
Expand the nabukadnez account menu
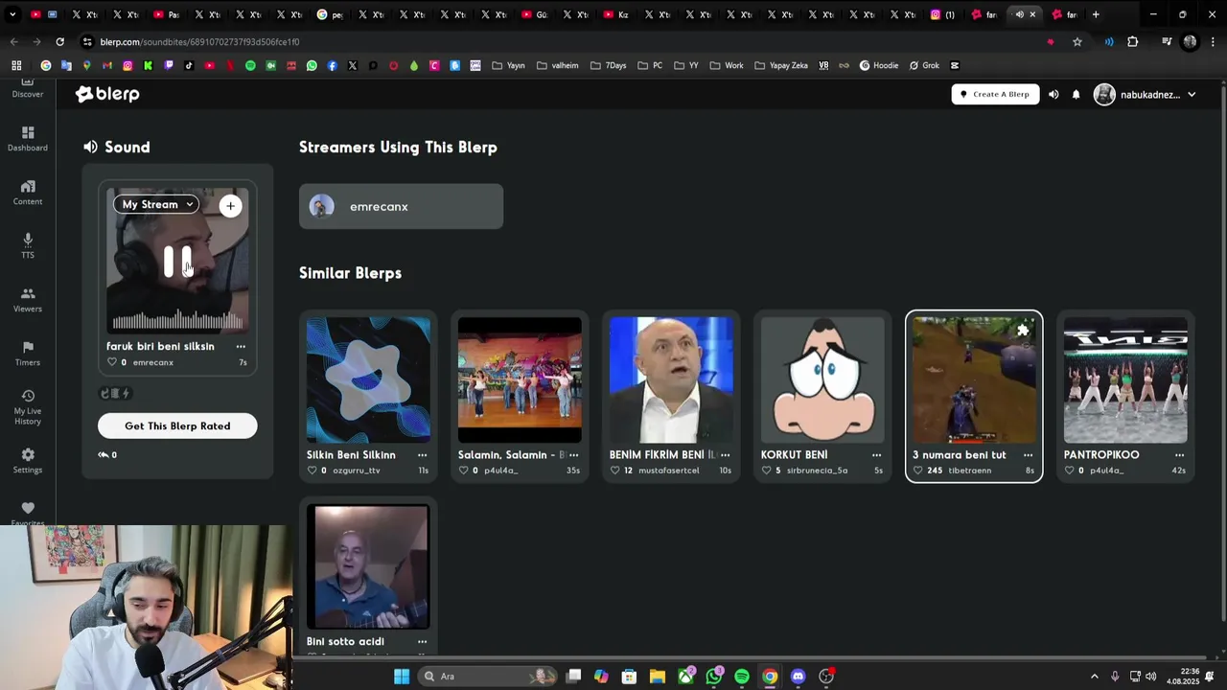(1146, 95)
